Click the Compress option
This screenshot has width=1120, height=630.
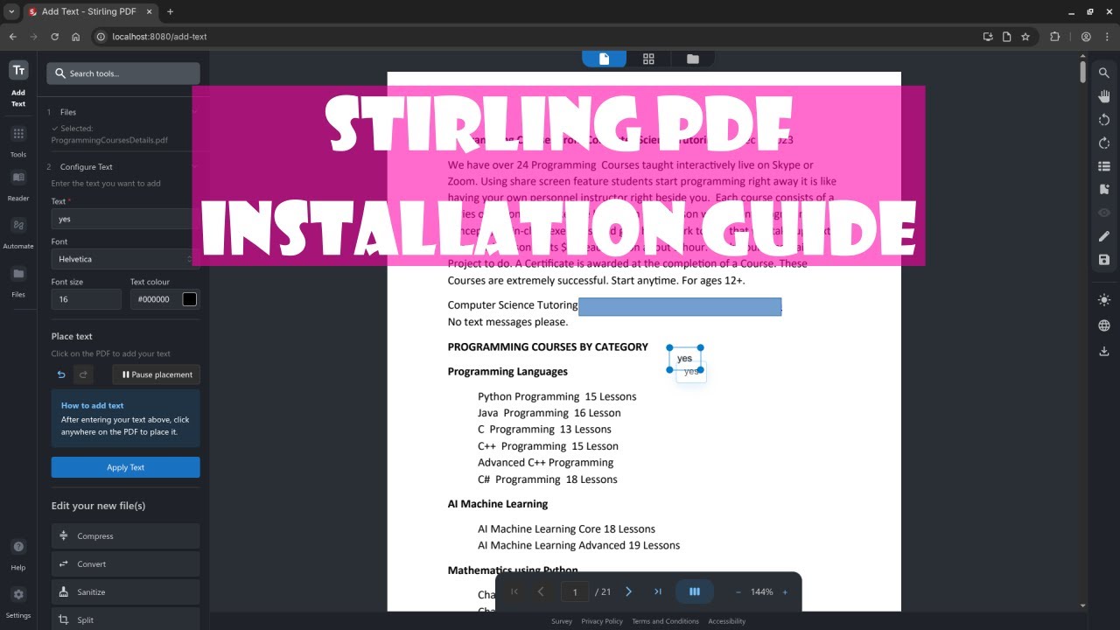pos(125,536)
